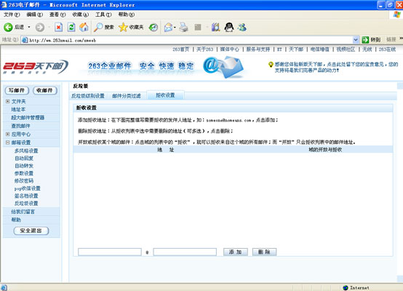The image size is (403, 291).
Task: Click the Refresh page icon
Action: click(x=71, y=27)
